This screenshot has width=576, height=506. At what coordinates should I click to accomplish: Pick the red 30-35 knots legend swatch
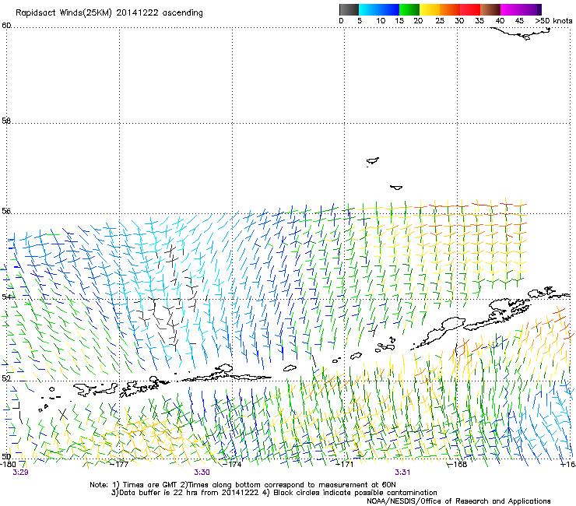point(470,9)
